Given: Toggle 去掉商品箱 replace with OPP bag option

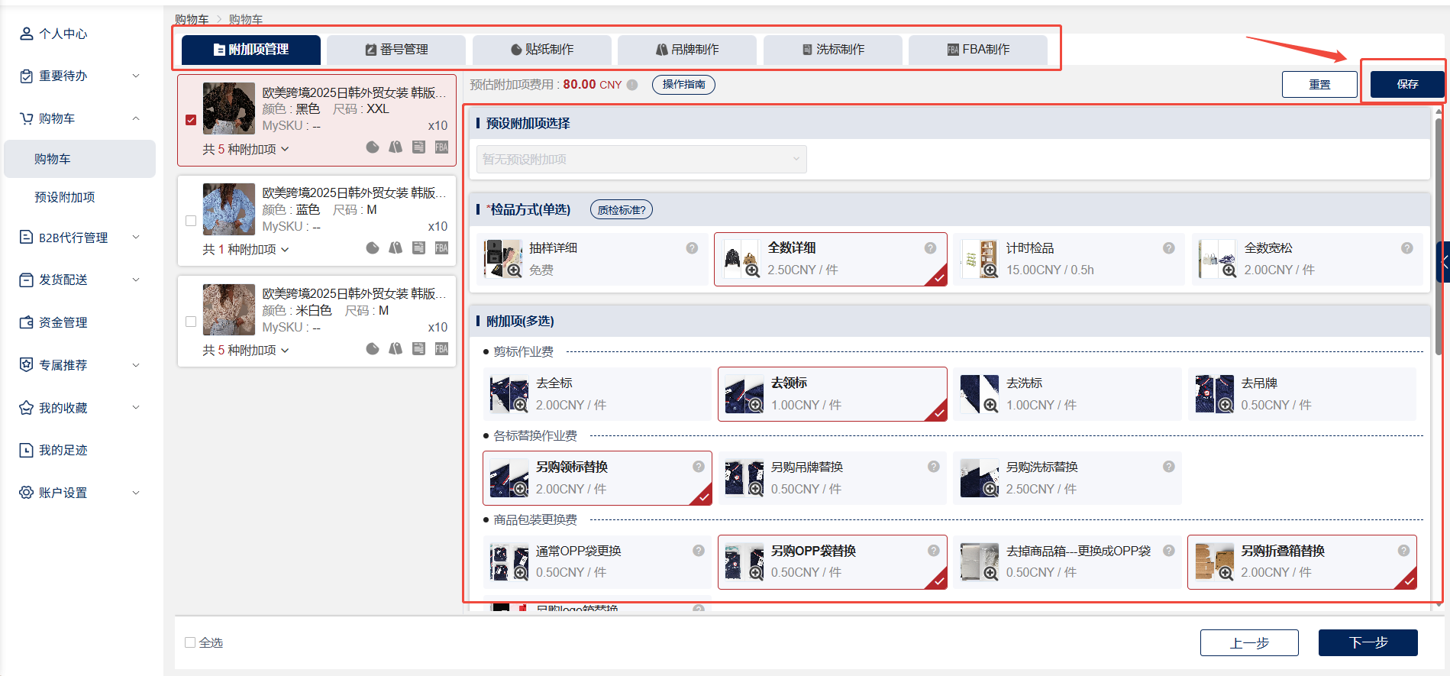Looking at the screenshot, I should pos(1067,562).
